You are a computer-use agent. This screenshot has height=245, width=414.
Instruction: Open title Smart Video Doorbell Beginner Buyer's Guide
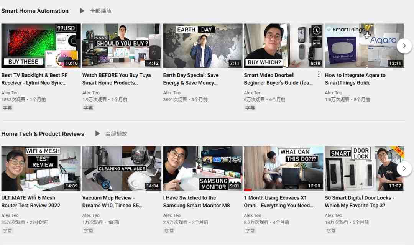click(x=278, y=79)
